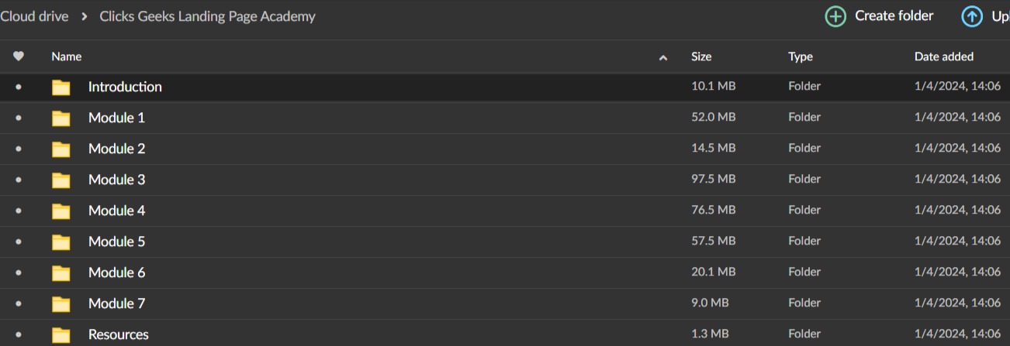Sort files by Type column
Viewport: 1010px width, 346px height.
(x=801, y=57)
